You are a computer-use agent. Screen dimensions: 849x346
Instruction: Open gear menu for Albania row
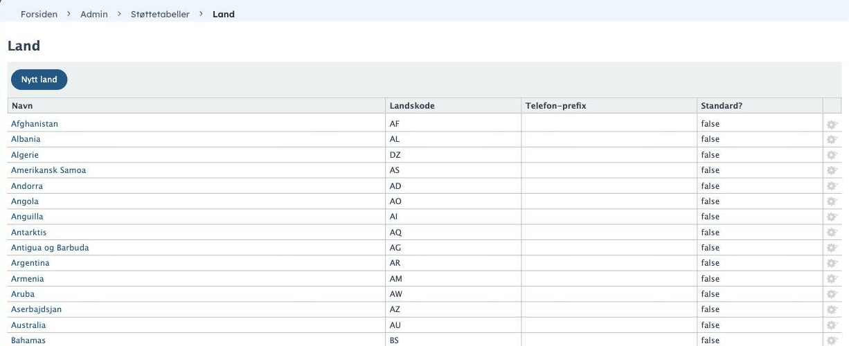(832, 140)
